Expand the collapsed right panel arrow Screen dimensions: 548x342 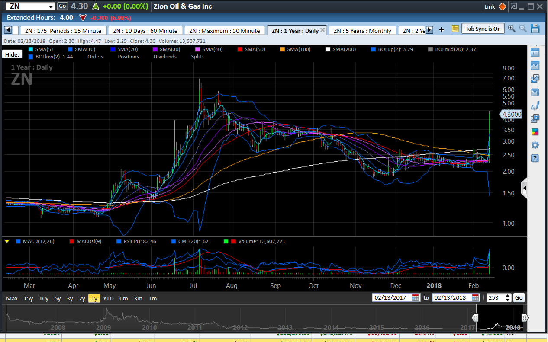[524, 188]
